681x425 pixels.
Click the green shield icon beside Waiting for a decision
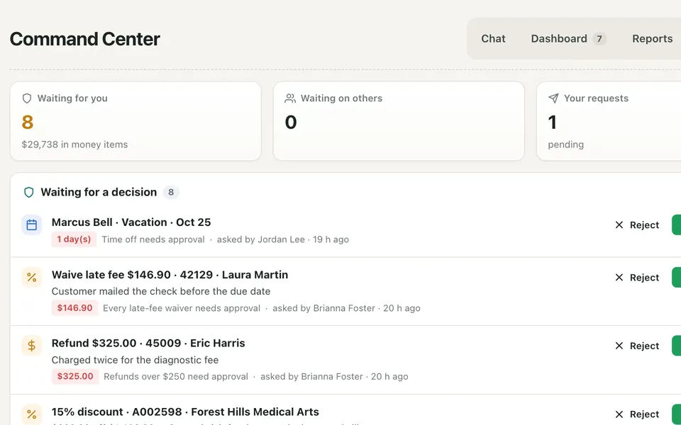[x=28, y=192]
